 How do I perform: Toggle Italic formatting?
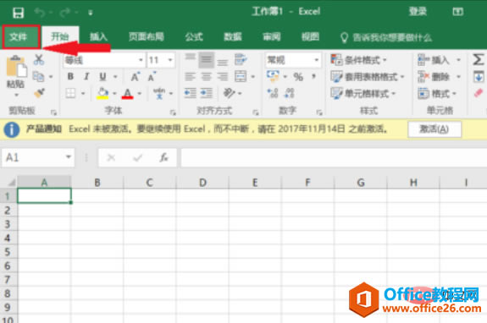[86, 76]
